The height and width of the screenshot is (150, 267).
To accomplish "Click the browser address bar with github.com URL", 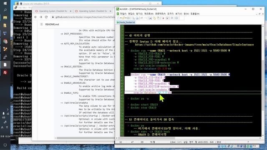I will 83,17.
